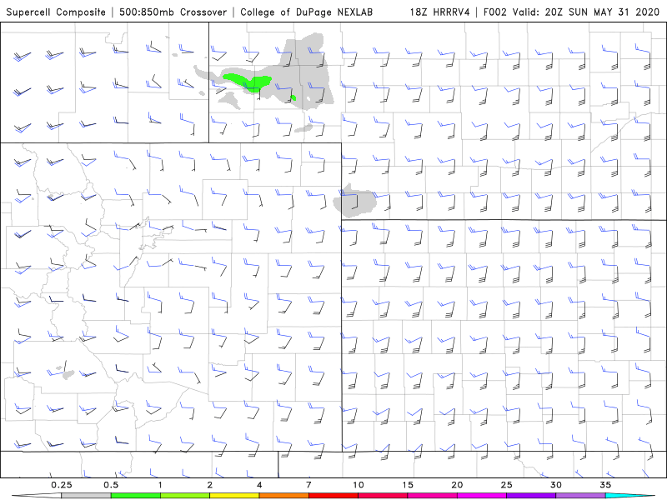Click the "18Z HRRRV4" model run text
This screenshot has height=500, width=667.
[440, 12]
